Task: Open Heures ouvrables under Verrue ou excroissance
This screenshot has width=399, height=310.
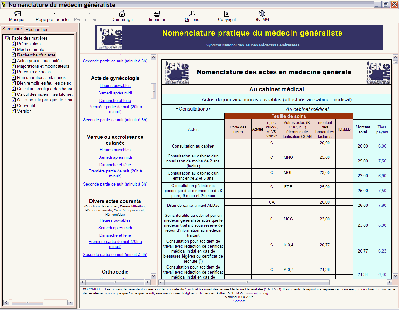Action: point(115,150)
